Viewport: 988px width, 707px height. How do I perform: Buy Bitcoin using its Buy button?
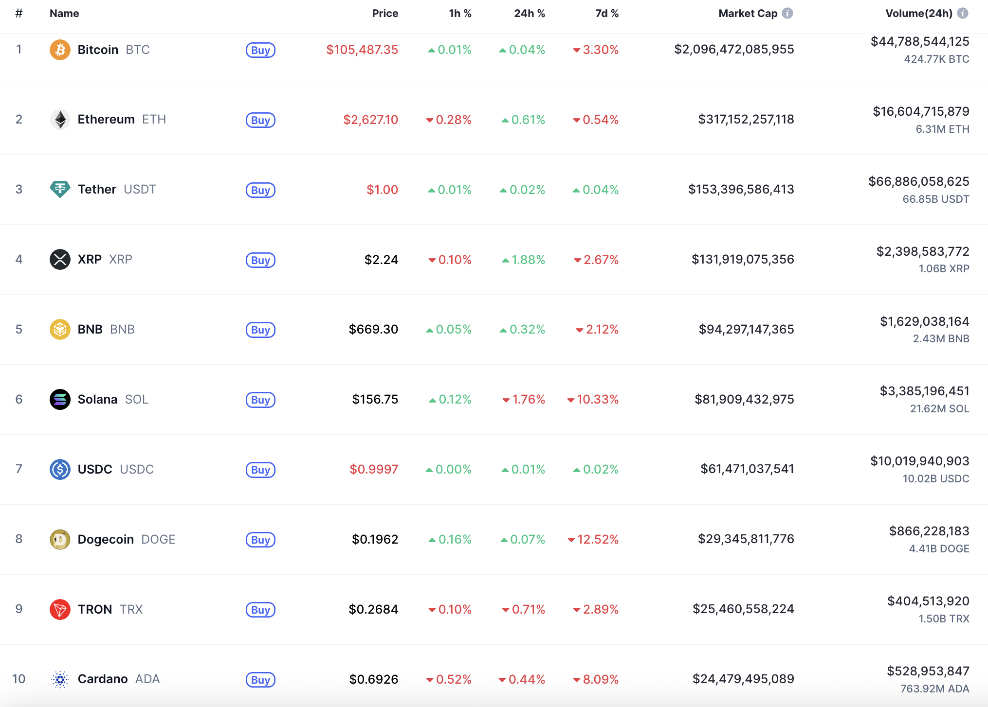tap(260, 50)
